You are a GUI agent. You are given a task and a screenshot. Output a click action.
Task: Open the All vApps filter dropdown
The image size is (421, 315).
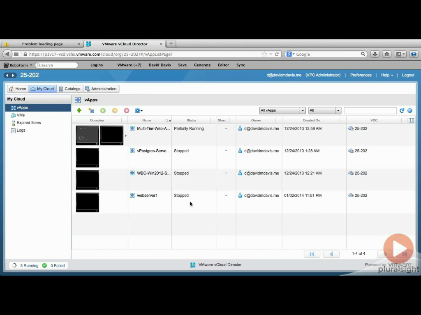tap(282, 110)
